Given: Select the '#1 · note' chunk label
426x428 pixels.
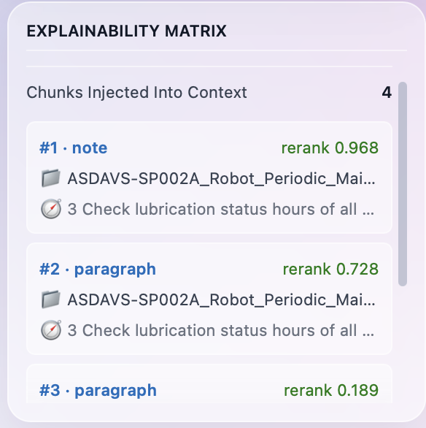Looking at the screenshot, I should (x=74, y=148).
